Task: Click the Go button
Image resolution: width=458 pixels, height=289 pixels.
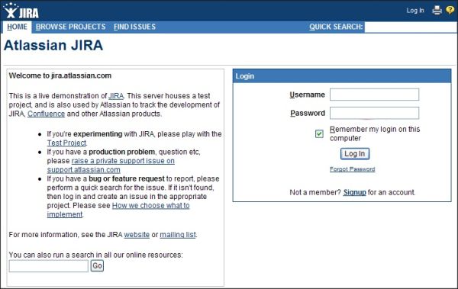Action: pos(97,265)
